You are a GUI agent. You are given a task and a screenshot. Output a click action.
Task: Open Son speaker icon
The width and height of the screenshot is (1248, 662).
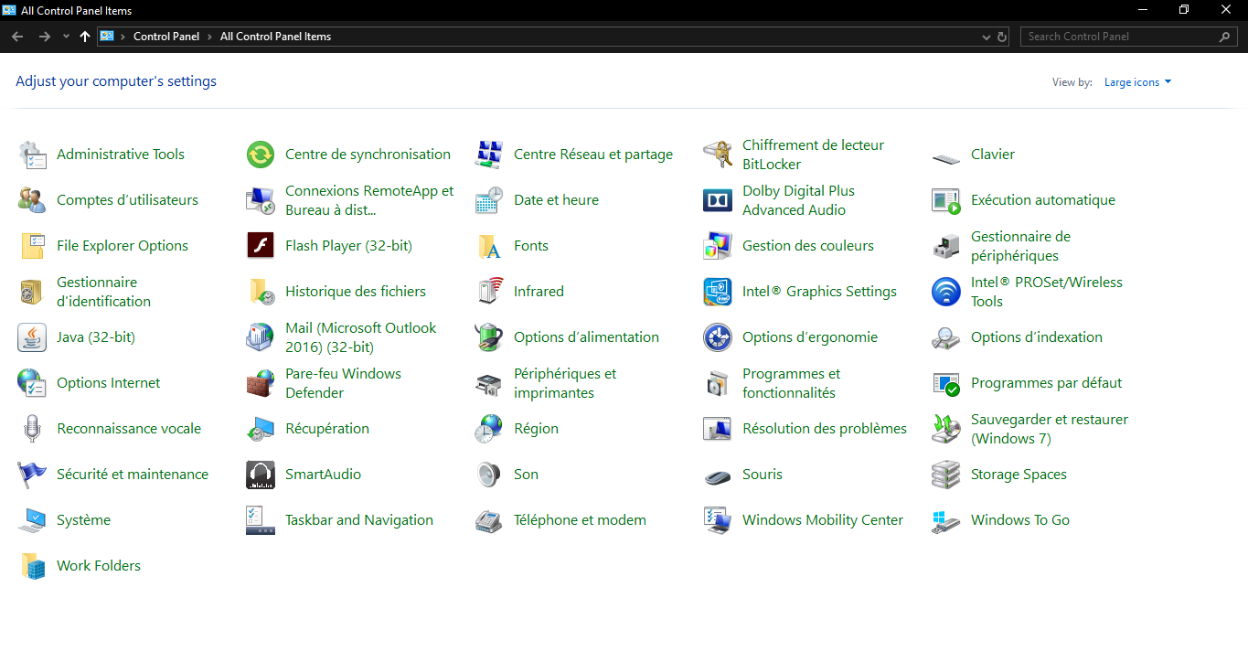pyautogui.click(x=489, y=475)
